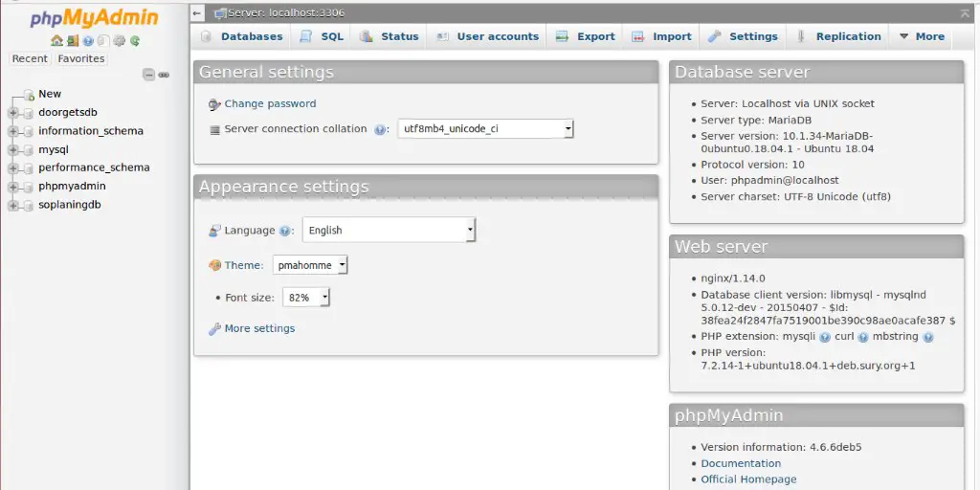Open navigation panel settings gear icon

(120, 41)
